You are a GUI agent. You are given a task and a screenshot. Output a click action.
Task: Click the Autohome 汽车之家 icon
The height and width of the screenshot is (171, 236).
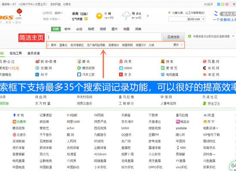79,74
